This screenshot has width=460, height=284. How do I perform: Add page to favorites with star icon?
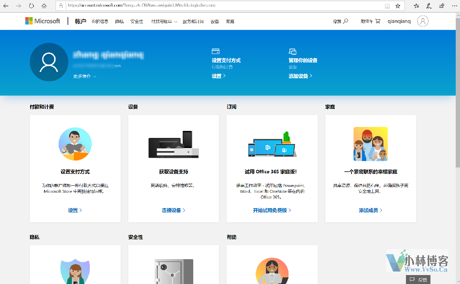coord(398,6)
